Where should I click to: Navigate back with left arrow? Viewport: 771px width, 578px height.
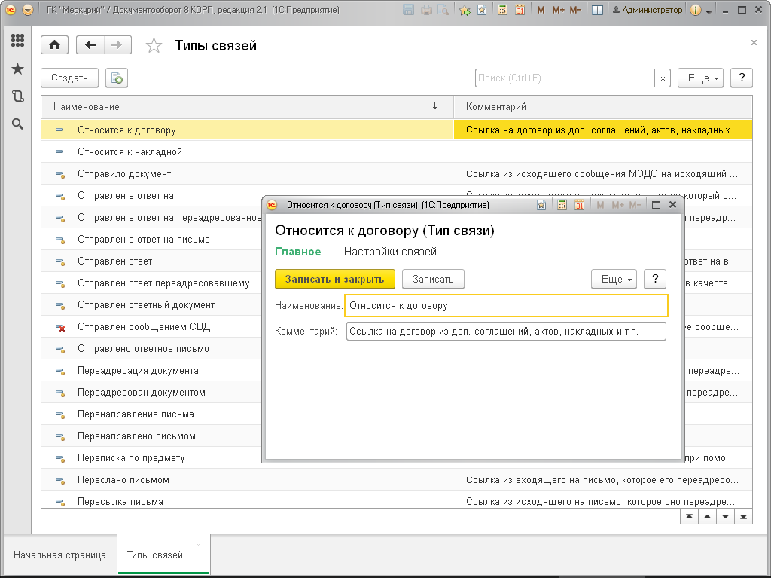90,45
